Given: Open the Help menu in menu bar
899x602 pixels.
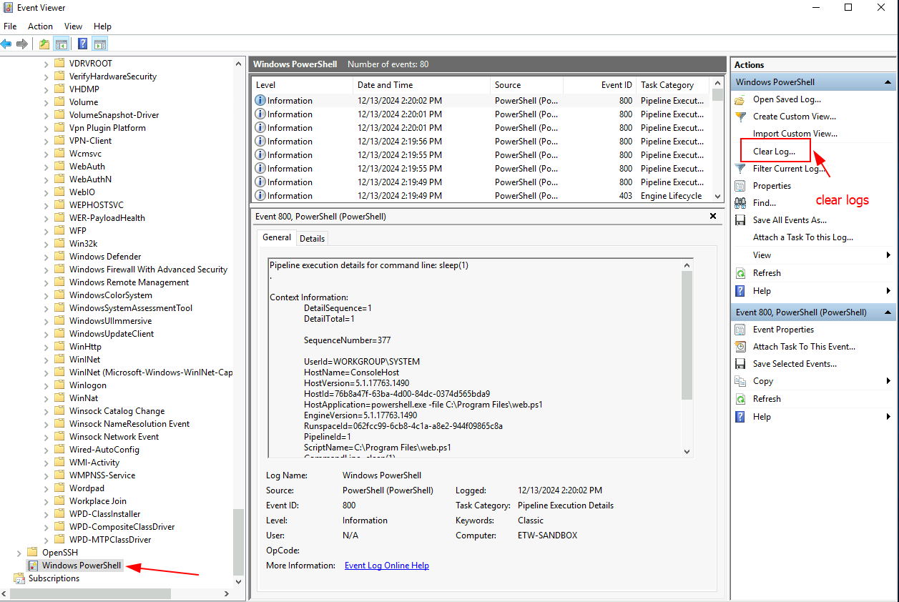Looking at the screenshot, I should click(x=103, y=26).
